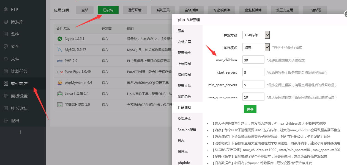The width and height of the screenshot is (347, 165).
Task: Click the max_children input field
Action: (x=253, y=60)
